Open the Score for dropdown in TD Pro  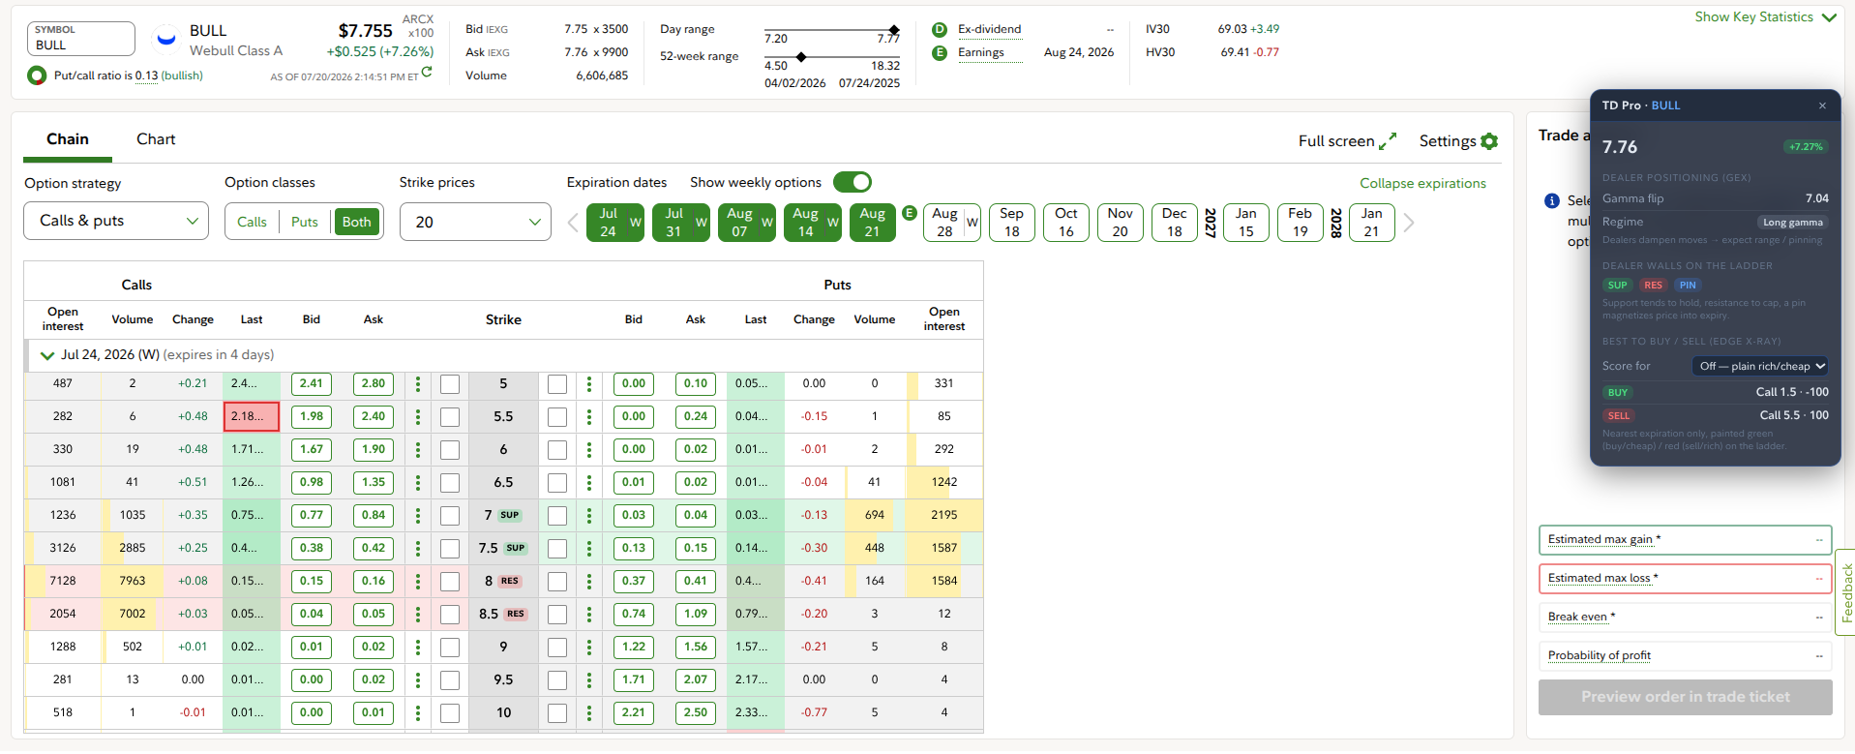point(1760,366)
